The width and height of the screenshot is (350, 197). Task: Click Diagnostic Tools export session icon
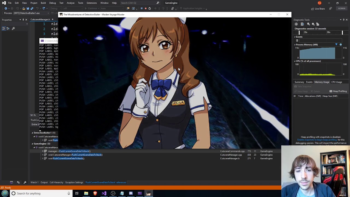tap(302, 24)
